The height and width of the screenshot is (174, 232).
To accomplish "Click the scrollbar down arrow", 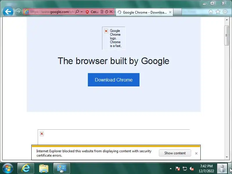I will 227,157.
